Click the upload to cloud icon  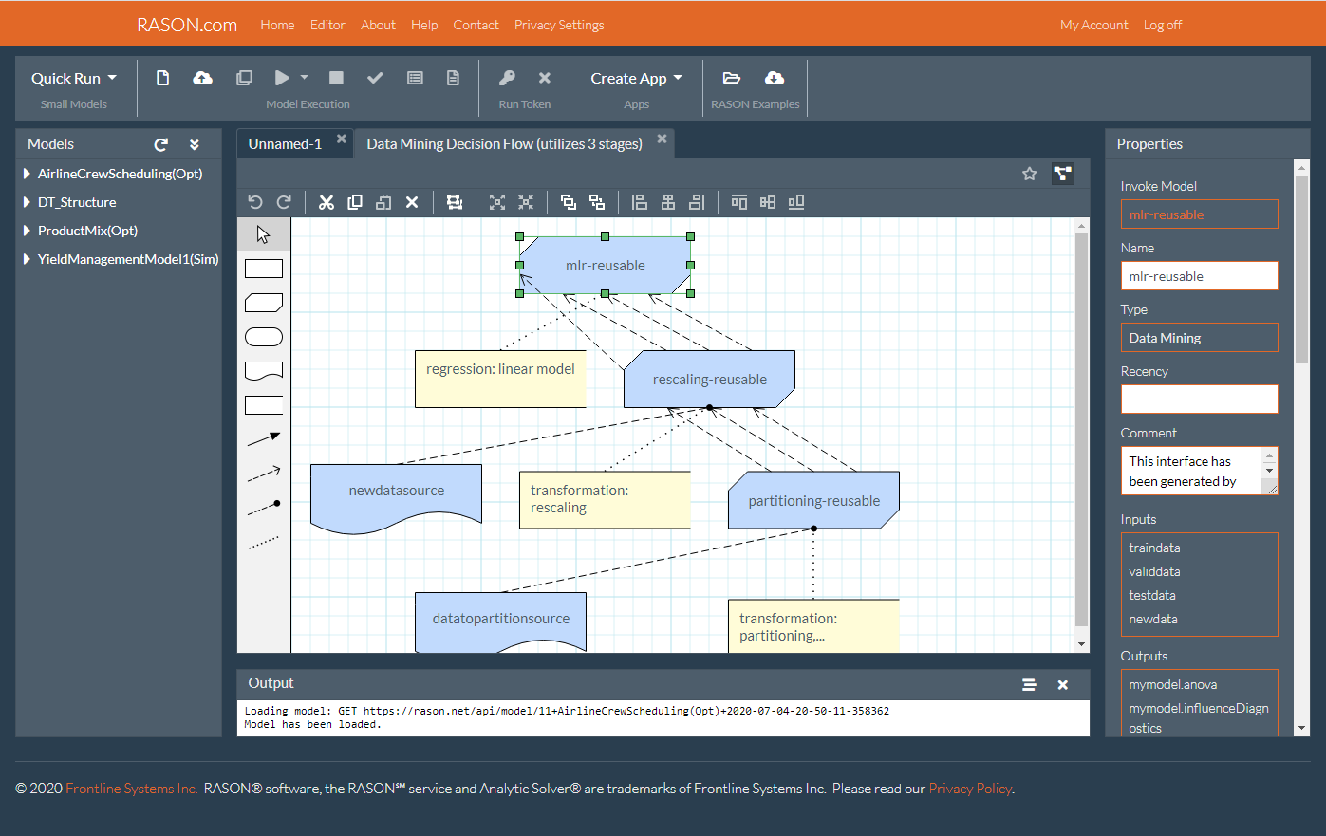(202, 78)
